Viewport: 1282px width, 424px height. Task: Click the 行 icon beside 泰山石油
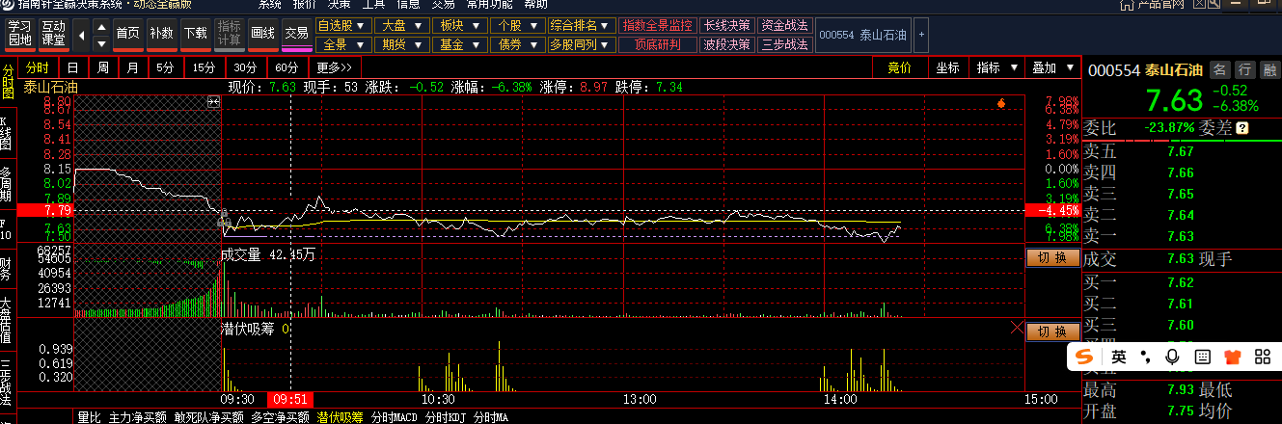(1244, 69)
